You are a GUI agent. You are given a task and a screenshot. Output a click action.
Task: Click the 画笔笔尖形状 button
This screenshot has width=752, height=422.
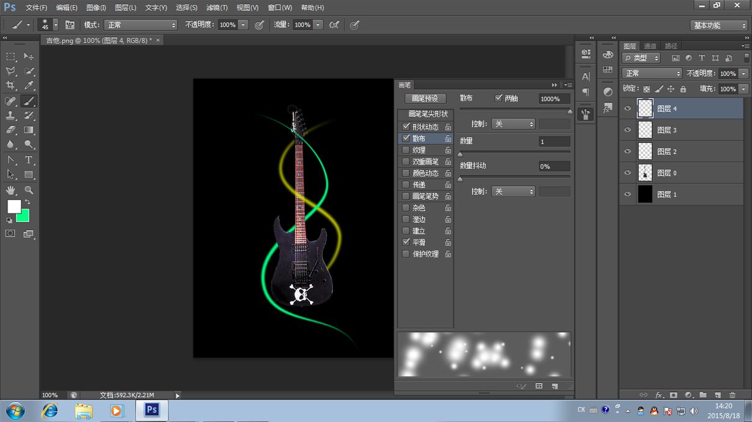pyautogui.click(x=428, y=114)
